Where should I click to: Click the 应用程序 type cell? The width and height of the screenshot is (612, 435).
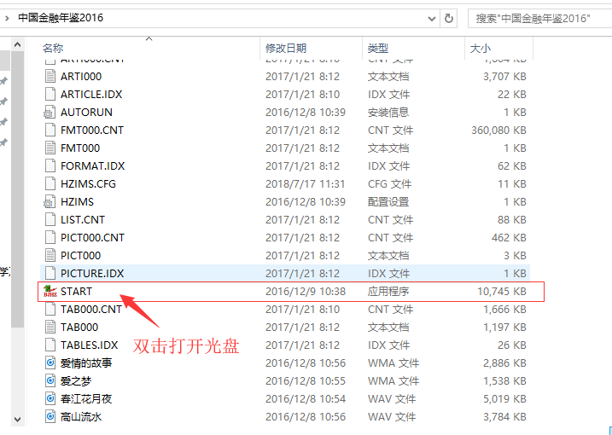(388, 292)
